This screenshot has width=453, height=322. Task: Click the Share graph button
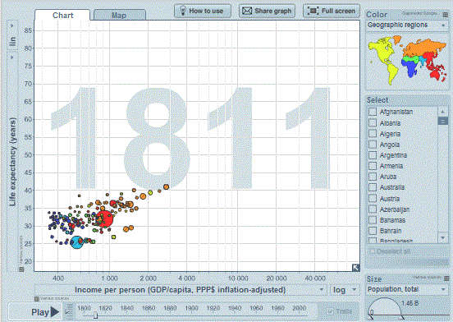coord(268,11)
